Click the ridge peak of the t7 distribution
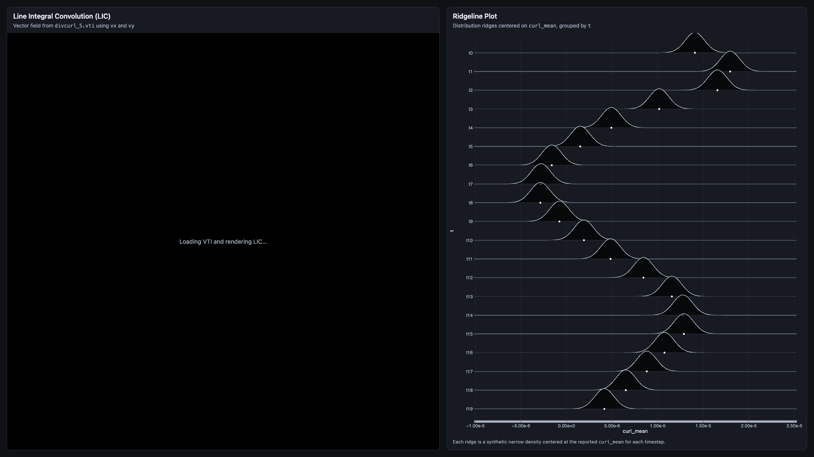 (x=541, y=164)
